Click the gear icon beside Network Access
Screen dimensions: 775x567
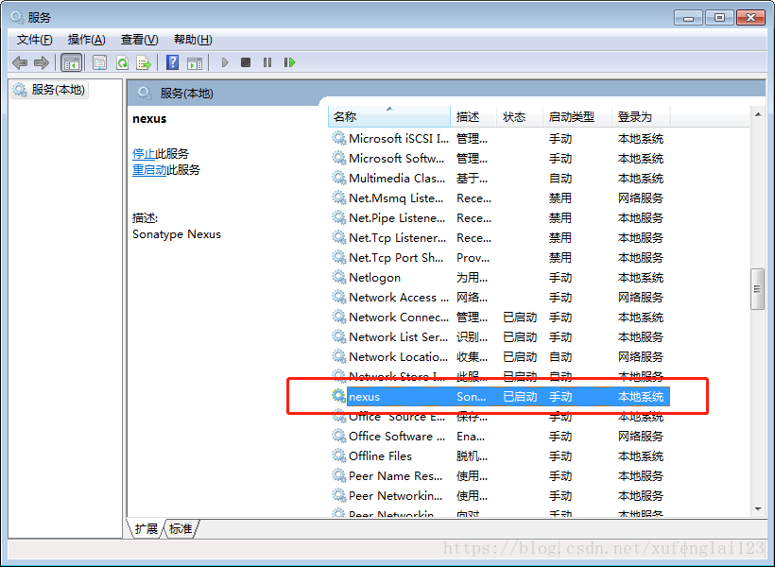click(338, 297)
